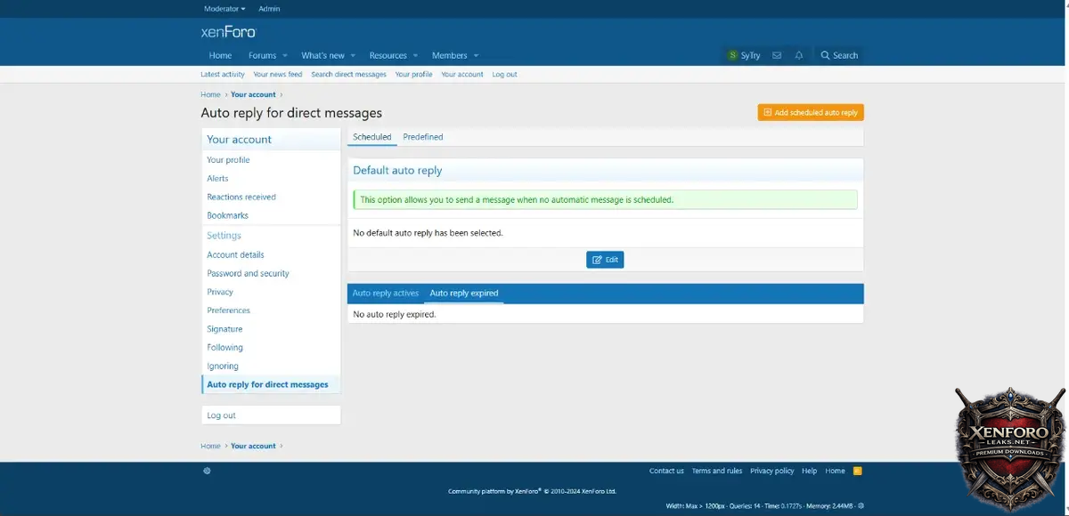1069x516 pixels.
Task: Open the alerts bell icon
Action: [799, 55]
